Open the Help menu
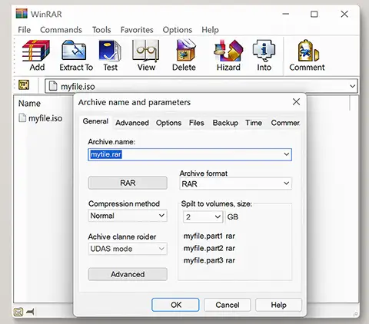Viewport: 369px width, 324px height. [x=210, y=30]
